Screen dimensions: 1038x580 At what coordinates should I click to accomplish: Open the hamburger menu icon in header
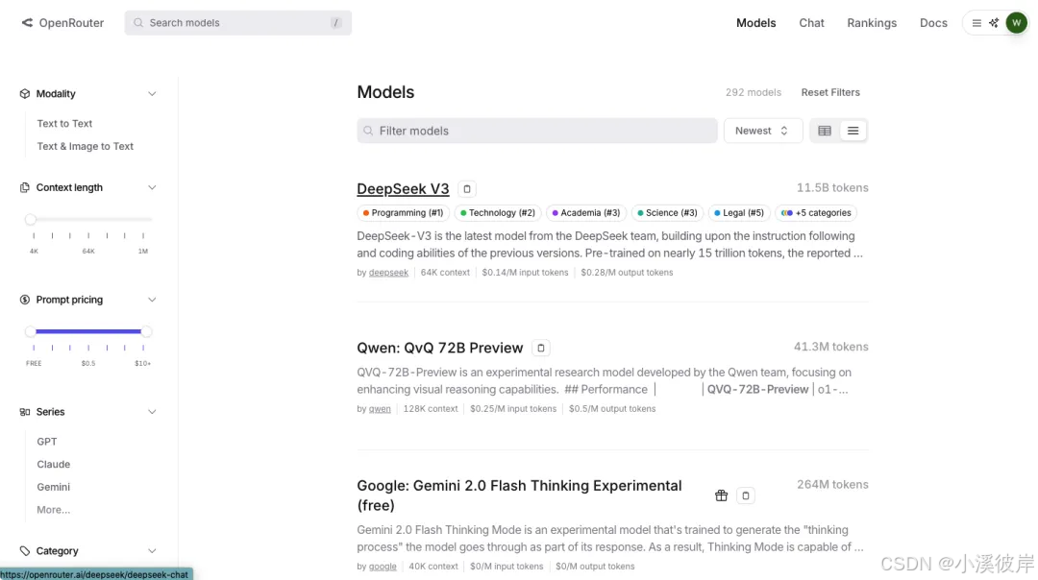976,23
